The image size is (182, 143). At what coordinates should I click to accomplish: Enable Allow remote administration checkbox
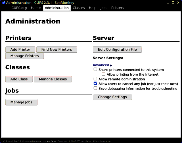click(x=95, y=79)
